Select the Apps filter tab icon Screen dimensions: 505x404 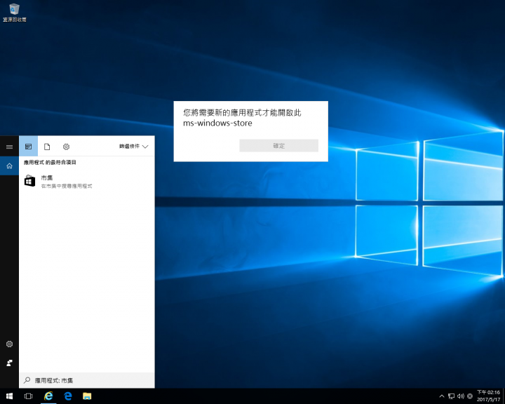(28, 147)
